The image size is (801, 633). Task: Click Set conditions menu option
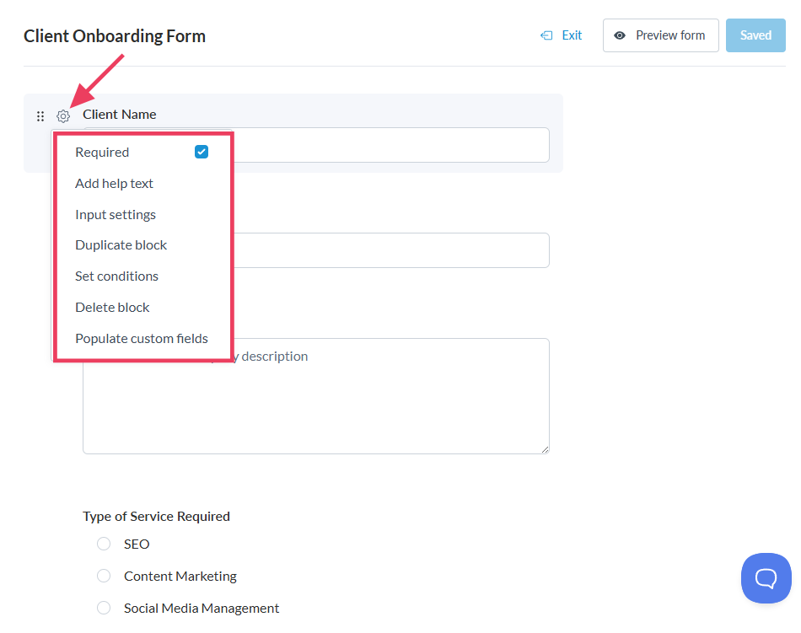point(116,276)
